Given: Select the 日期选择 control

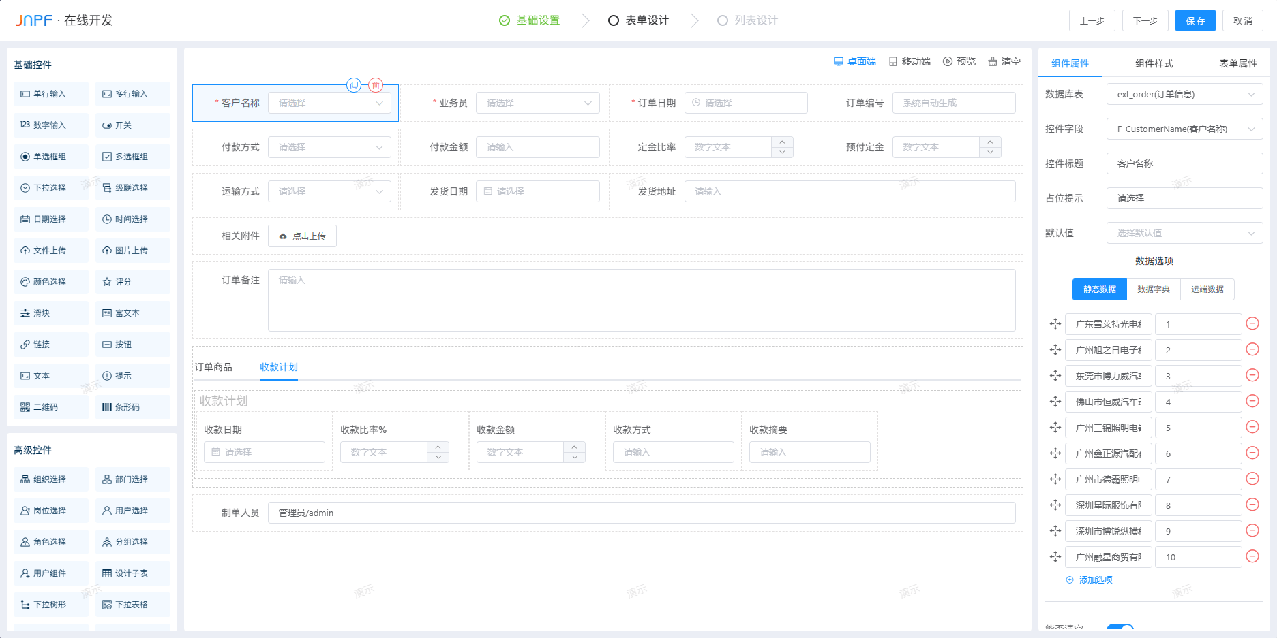Looking at the screenshot, I should 51,219.
